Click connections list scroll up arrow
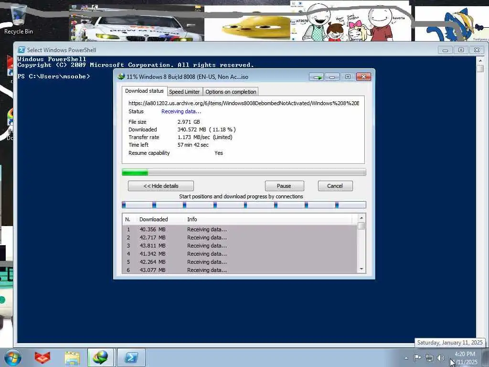The width and height of the screenshot is (489, 367). [x=361, y=218]
